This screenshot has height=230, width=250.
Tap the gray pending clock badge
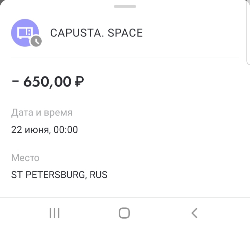(36, 41)
